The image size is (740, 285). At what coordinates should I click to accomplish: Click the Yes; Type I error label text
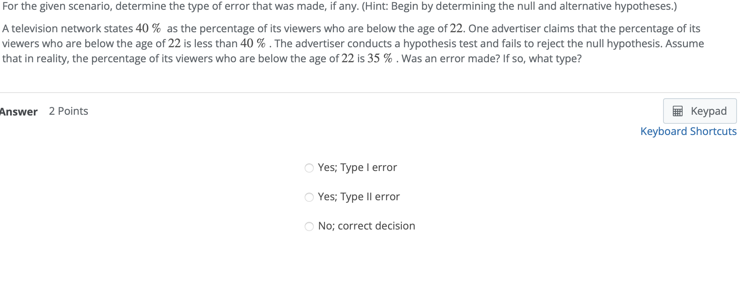(357, 168)
